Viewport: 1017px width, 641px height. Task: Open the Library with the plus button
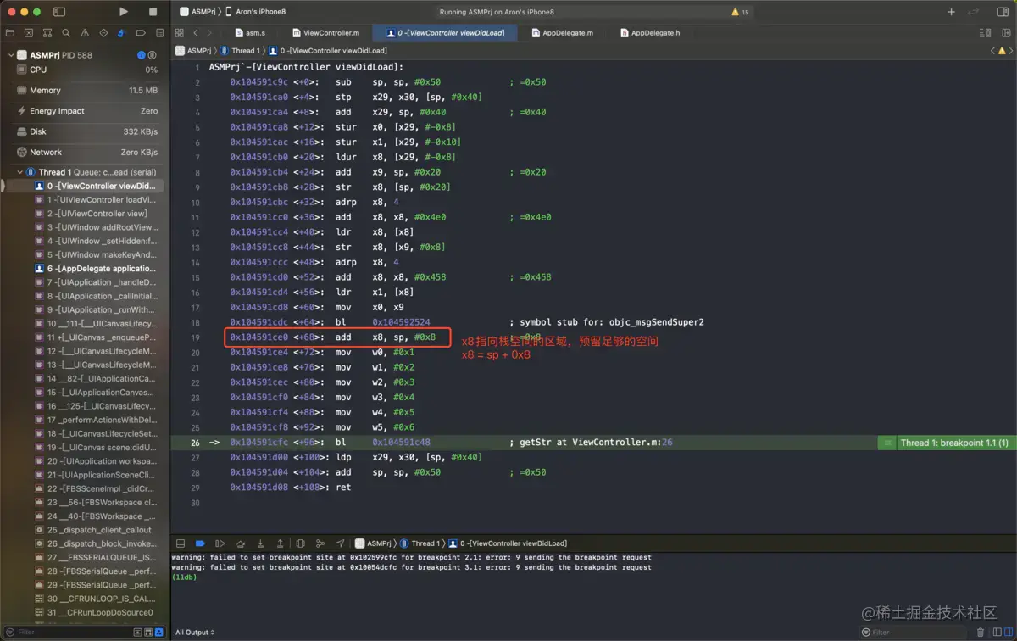951,12
